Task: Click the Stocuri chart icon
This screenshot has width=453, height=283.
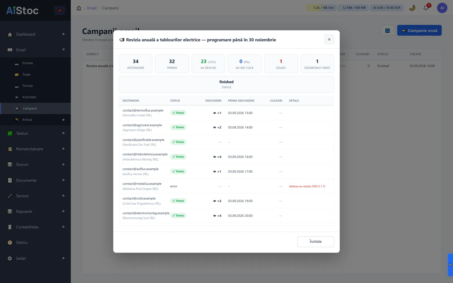Action: pos(10,164)
